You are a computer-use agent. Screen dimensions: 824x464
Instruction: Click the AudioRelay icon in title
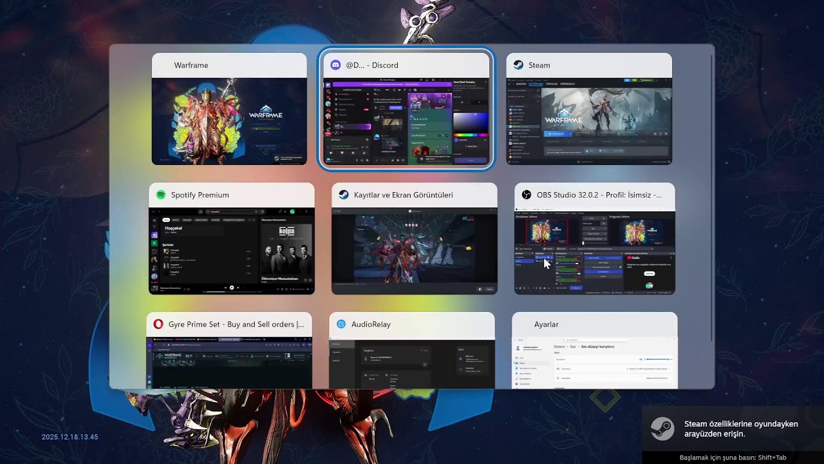click(341, 324)
